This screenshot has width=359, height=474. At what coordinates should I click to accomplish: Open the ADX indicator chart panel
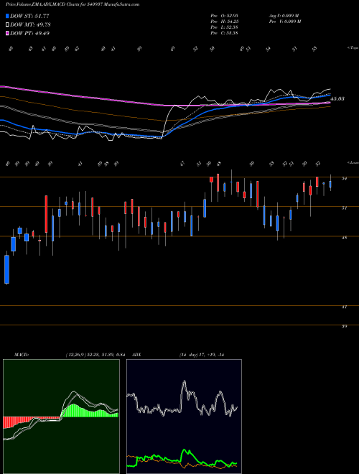(184, 417)
